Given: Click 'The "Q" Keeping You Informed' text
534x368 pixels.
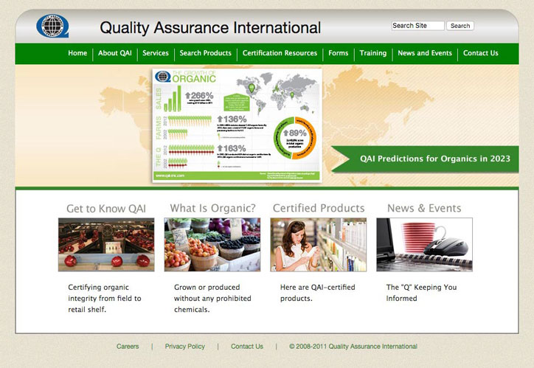Looking at the screenshot, I should click(x=421, y=293).
